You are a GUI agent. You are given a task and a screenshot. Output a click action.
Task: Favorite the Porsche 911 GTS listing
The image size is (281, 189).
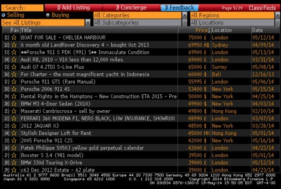[x=14, y=82]
